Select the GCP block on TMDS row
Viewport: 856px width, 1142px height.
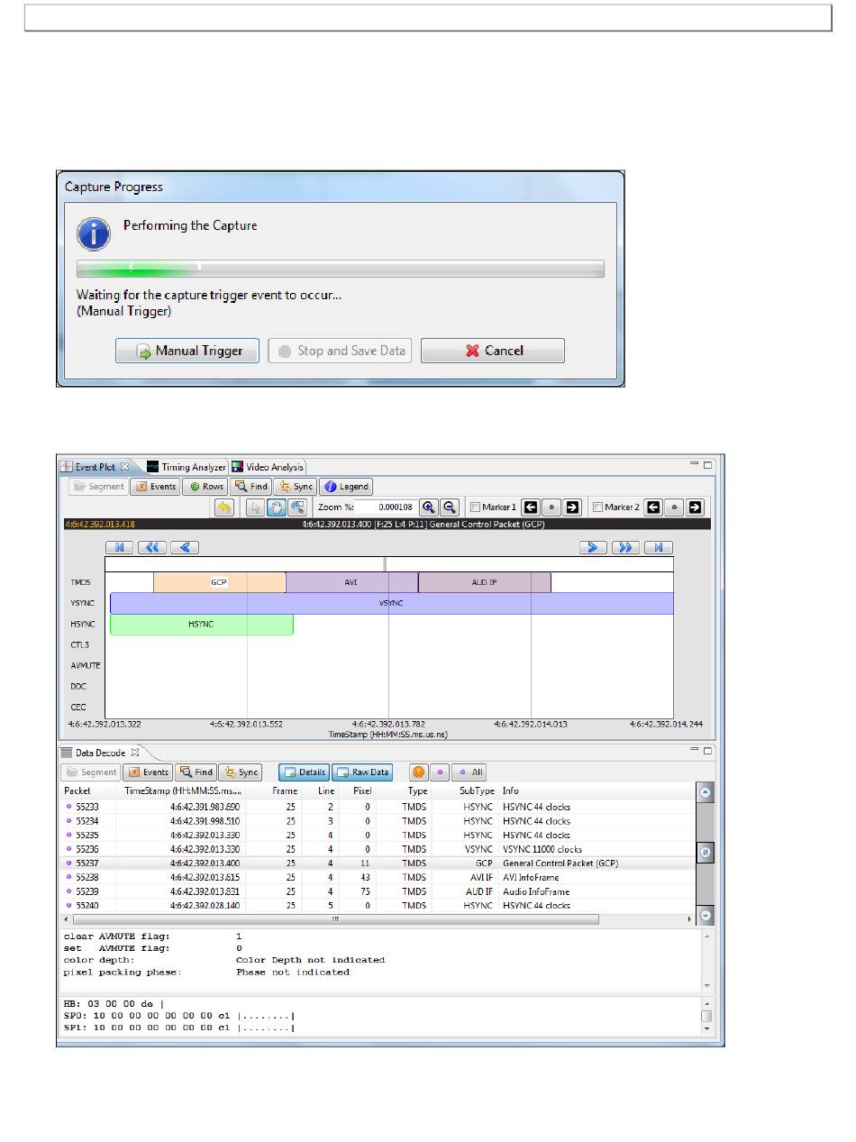tap(219, 582)
